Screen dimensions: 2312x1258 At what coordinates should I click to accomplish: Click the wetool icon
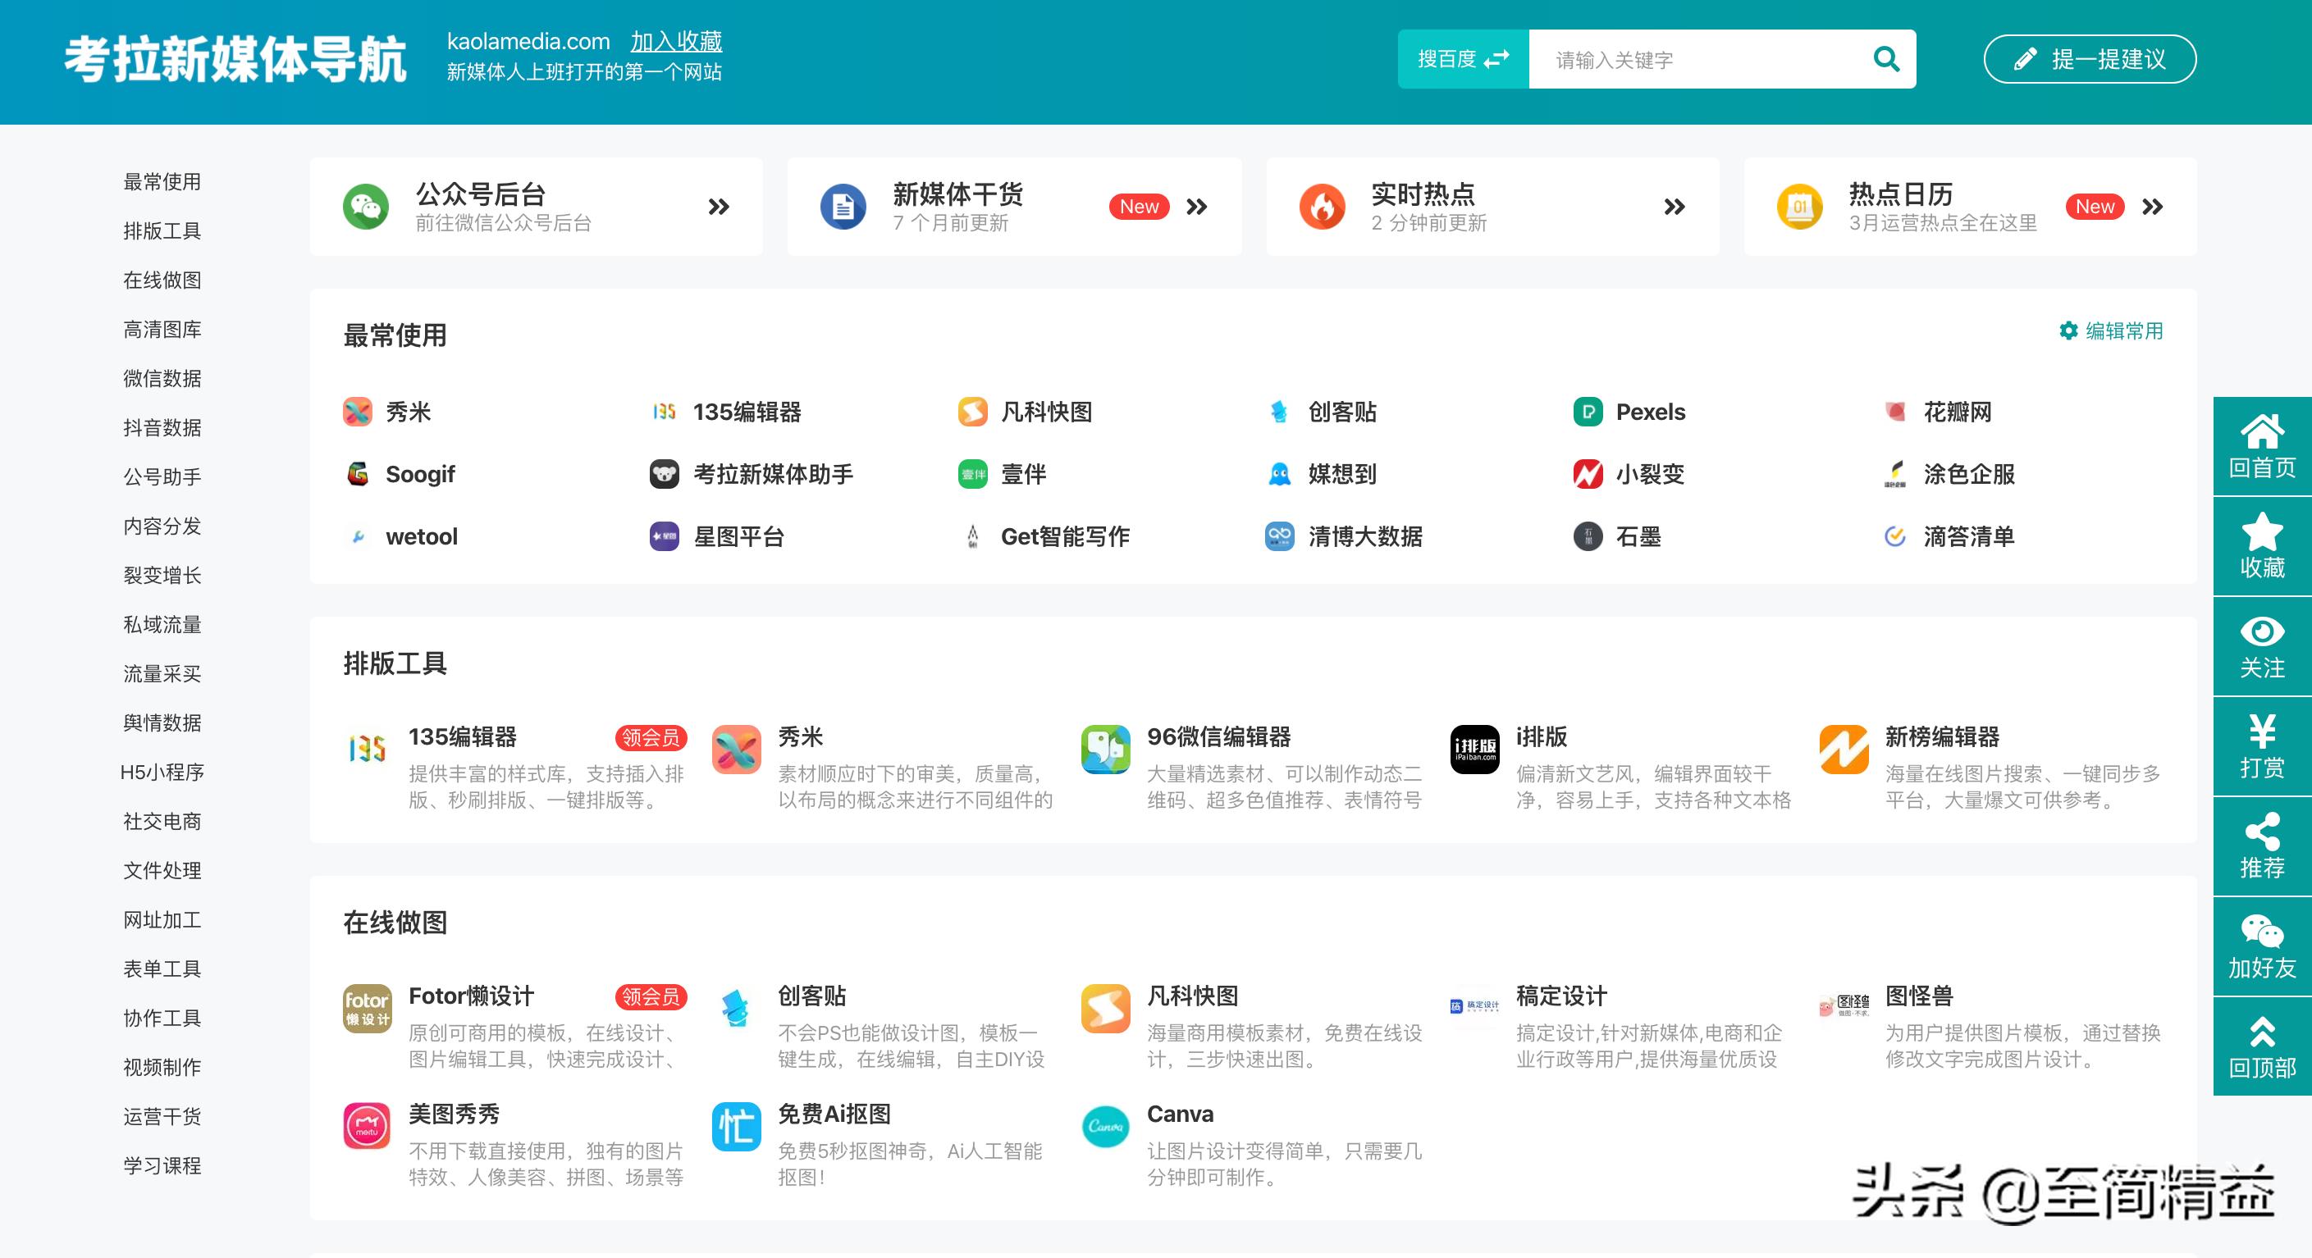[x=357, y=536]
